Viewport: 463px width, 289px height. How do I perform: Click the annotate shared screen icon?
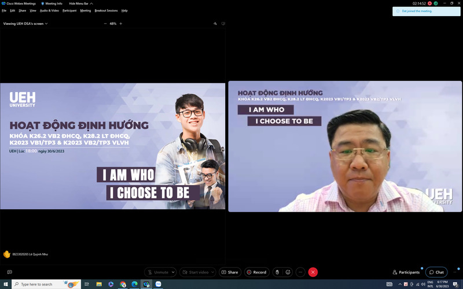pos(215,24)
